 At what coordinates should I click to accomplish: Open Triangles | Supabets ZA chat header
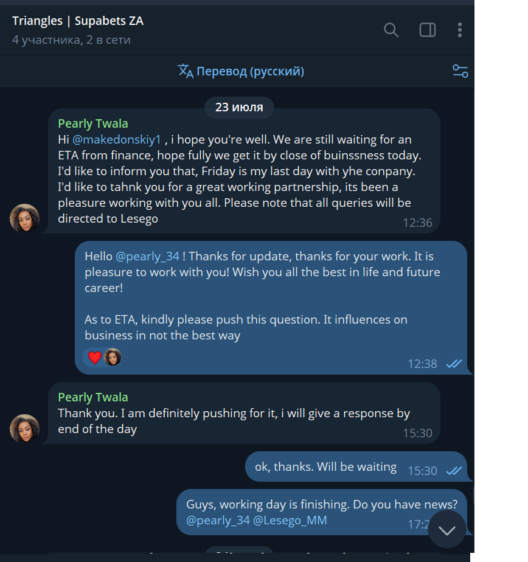point(78,21)
